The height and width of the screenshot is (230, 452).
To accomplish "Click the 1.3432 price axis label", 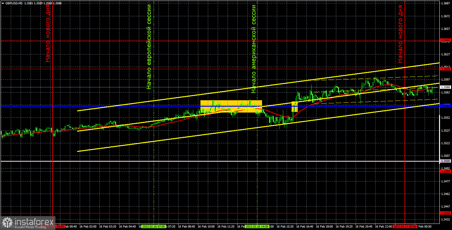I will [445, 220].
